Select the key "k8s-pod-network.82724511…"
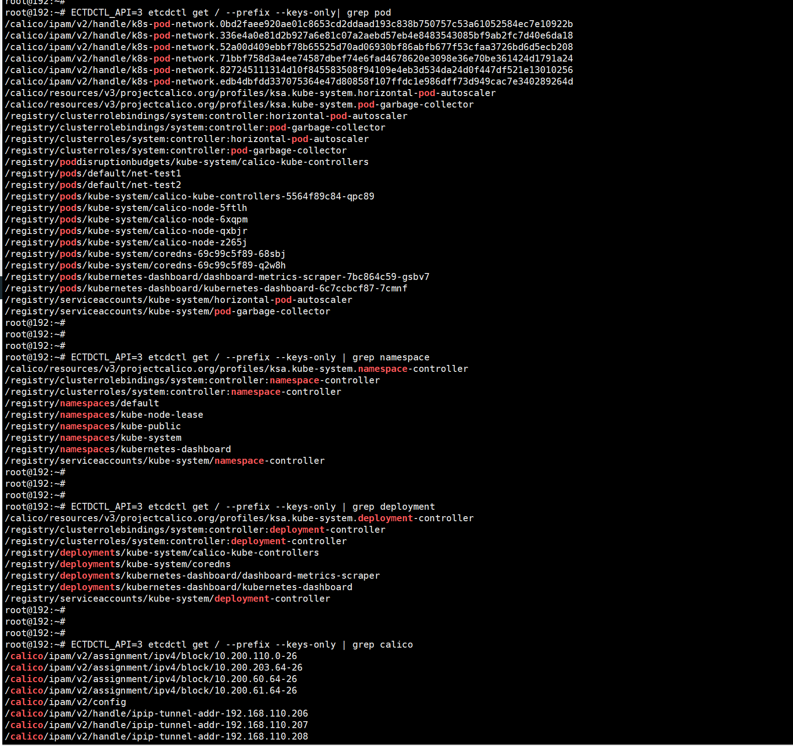This screenshot has width=793, height=746. (289, 70)
